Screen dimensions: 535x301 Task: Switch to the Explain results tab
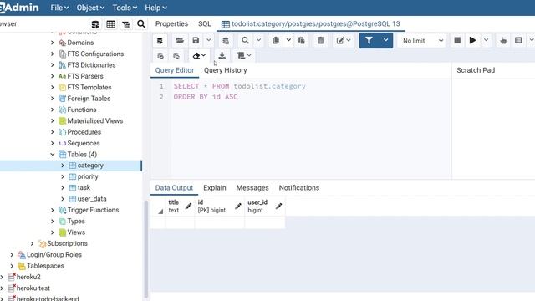215,188
